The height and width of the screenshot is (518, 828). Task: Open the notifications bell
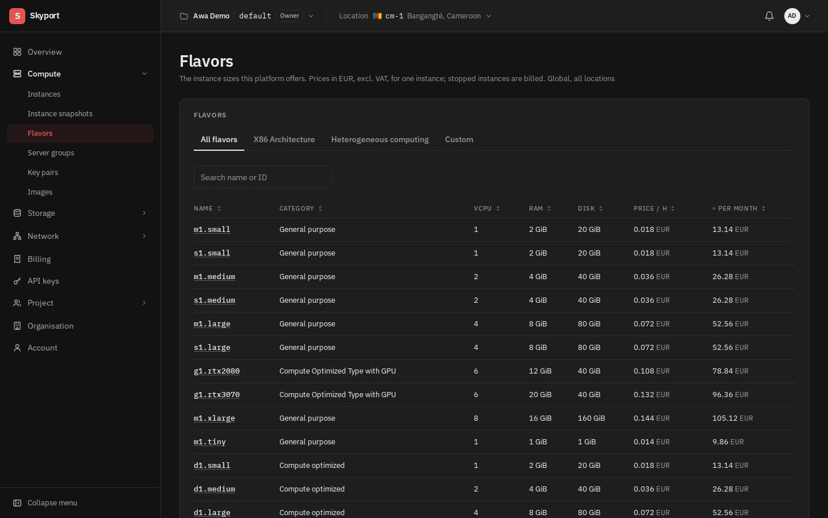[769, 16]
